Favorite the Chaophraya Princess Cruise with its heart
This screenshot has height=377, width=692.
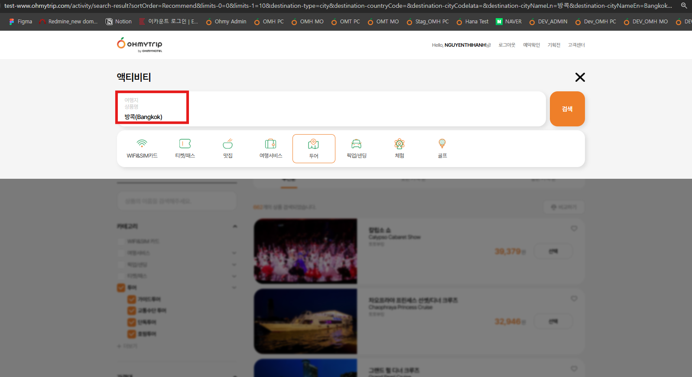tap(574, 299)
